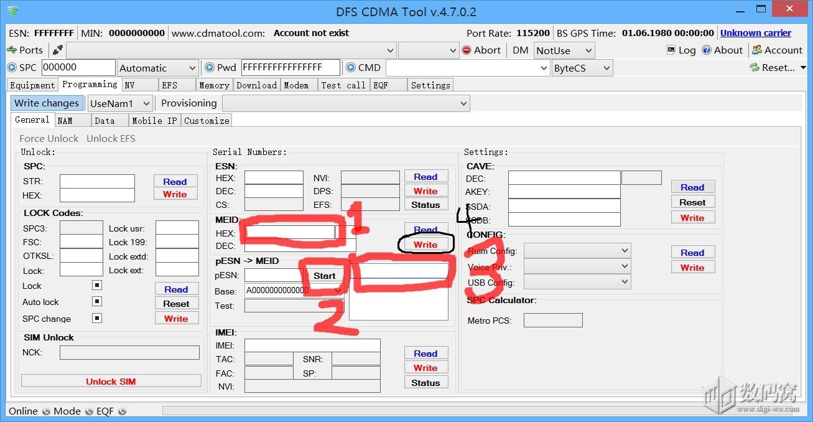Viewport: 813px width, 422px height.
Task: Open the USB Config dropdown
Action: pos(577,282)
